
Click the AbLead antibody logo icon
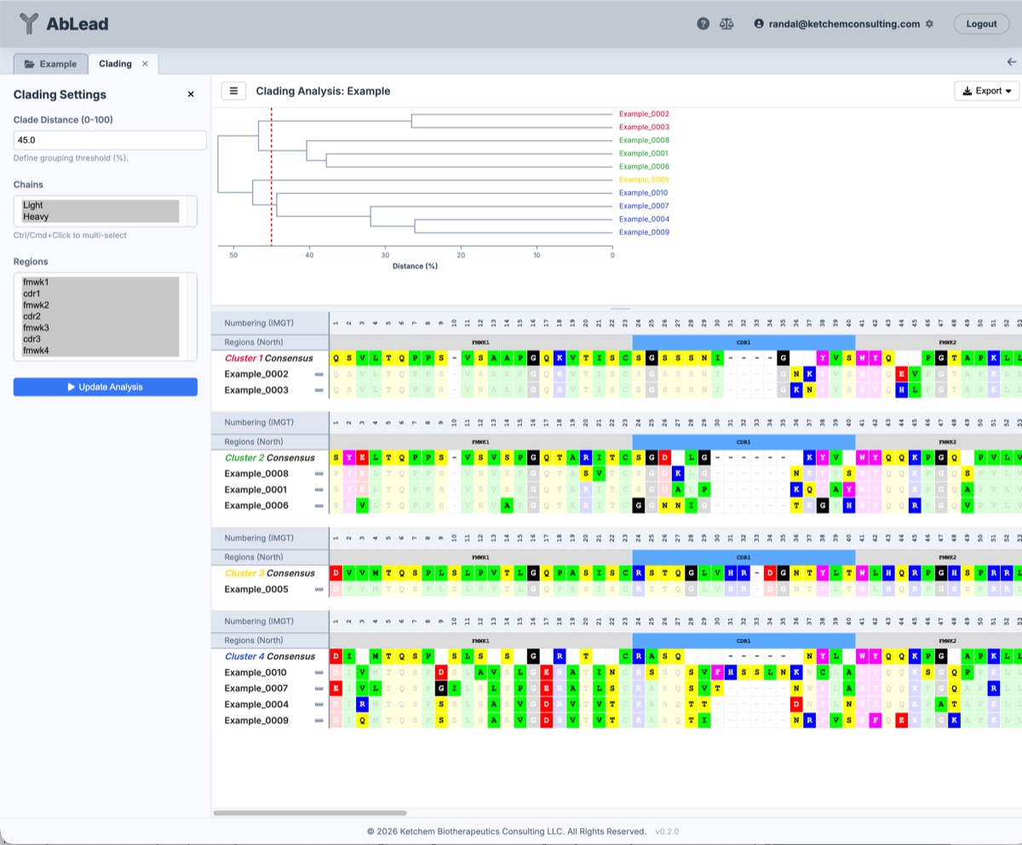(30, 23)
